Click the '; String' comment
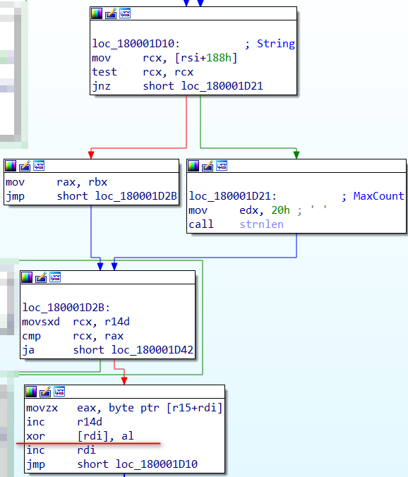Screen dimensions: 408x477 pos(270,44)
